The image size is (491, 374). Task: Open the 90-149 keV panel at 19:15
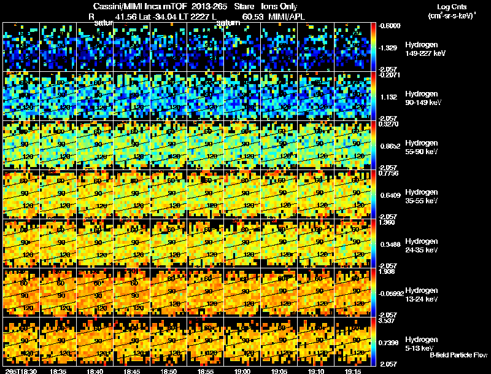352,96
